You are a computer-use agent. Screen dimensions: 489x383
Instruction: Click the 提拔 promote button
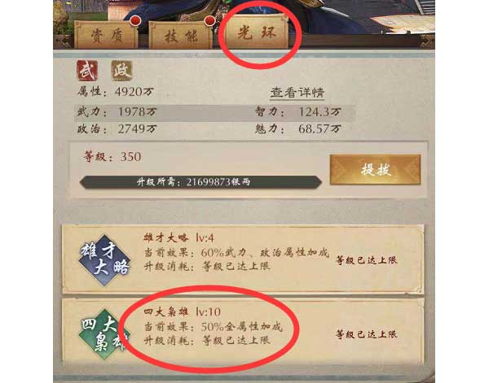pos(375,170)
